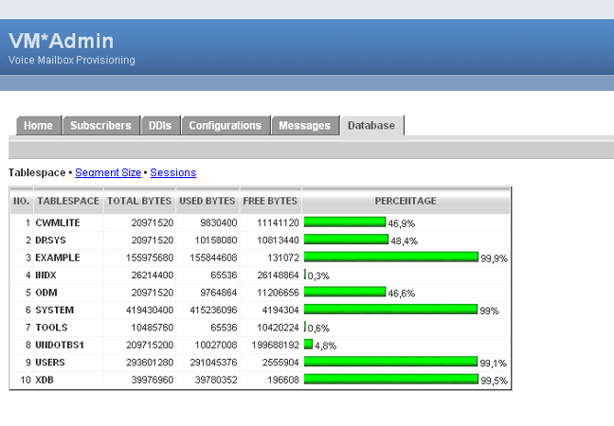This screenshot has width=614, height=426.
Task: Click the VM*Admin header title
Action: [62, 41]
